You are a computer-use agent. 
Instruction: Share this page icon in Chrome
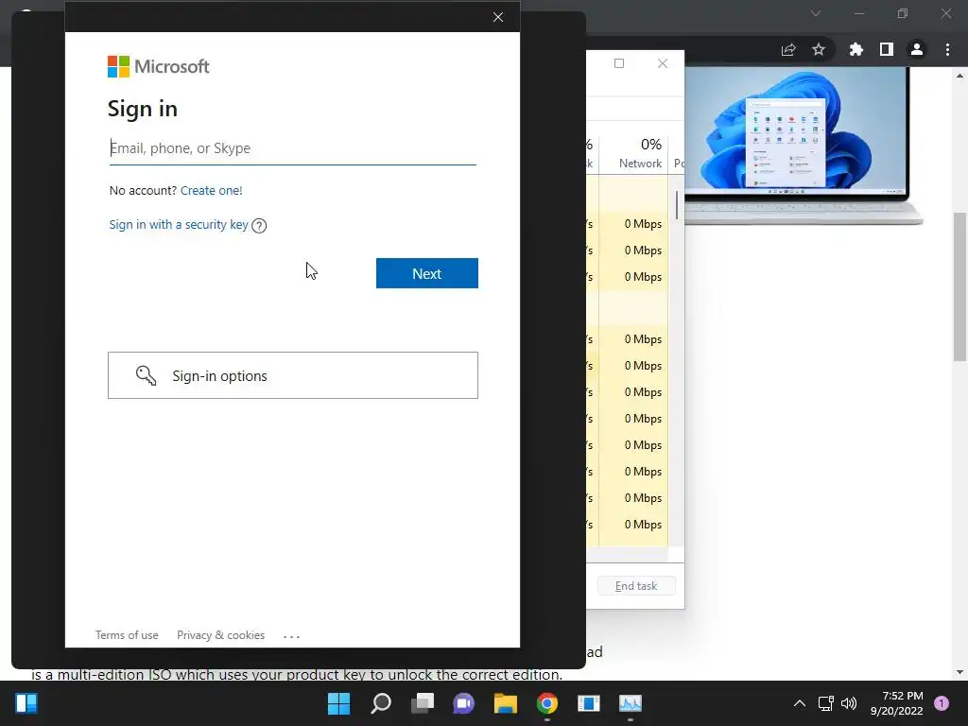tap(788, 50)
